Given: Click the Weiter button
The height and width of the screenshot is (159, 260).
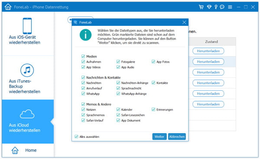Looking at the screenshot, I should point(159,137).
